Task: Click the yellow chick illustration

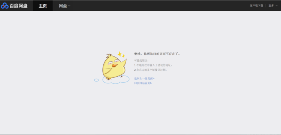Action: 114,67
